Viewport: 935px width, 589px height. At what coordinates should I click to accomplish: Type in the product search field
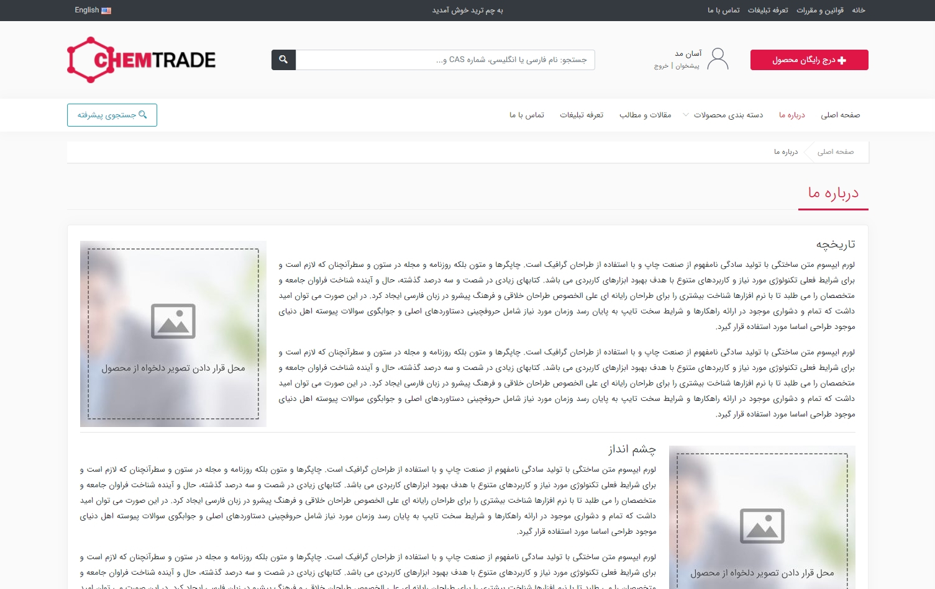(x=445, y=60)
